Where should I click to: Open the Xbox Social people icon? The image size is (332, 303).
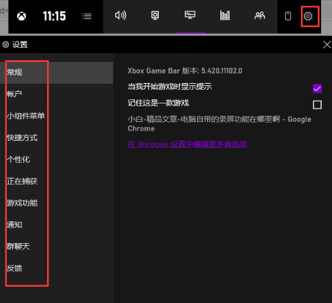click(260, 16)
